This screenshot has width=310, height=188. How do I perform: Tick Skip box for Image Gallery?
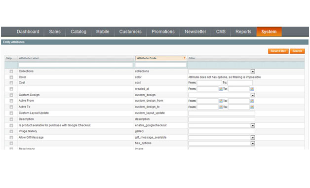tap(11, 131)
